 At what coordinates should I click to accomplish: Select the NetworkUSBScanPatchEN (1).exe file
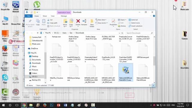click(x=126, y=73)
